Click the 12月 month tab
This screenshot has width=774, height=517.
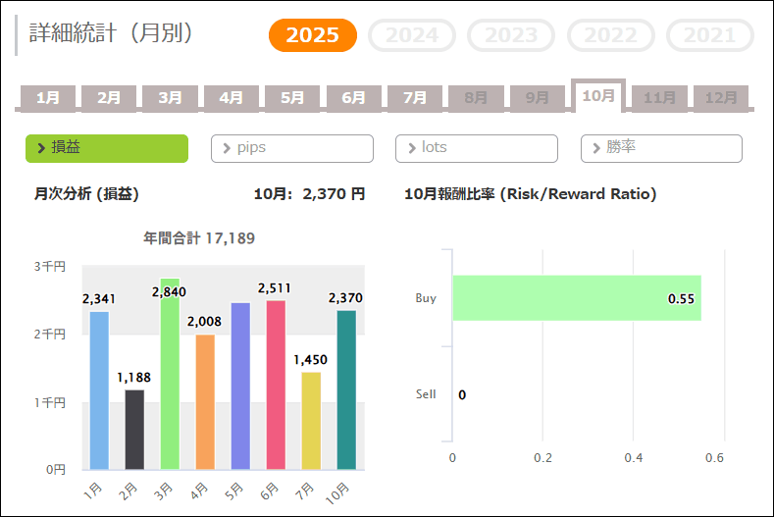pos(721,98)
